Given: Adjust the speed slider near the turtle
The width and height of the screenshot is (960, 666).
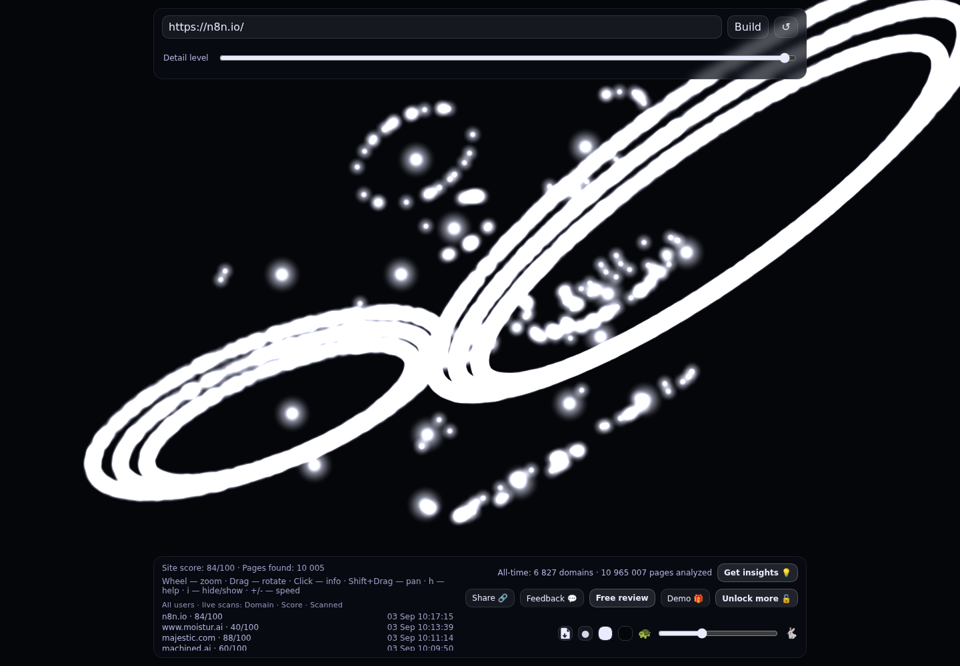Looking at the screenshot, I should 718,633.
